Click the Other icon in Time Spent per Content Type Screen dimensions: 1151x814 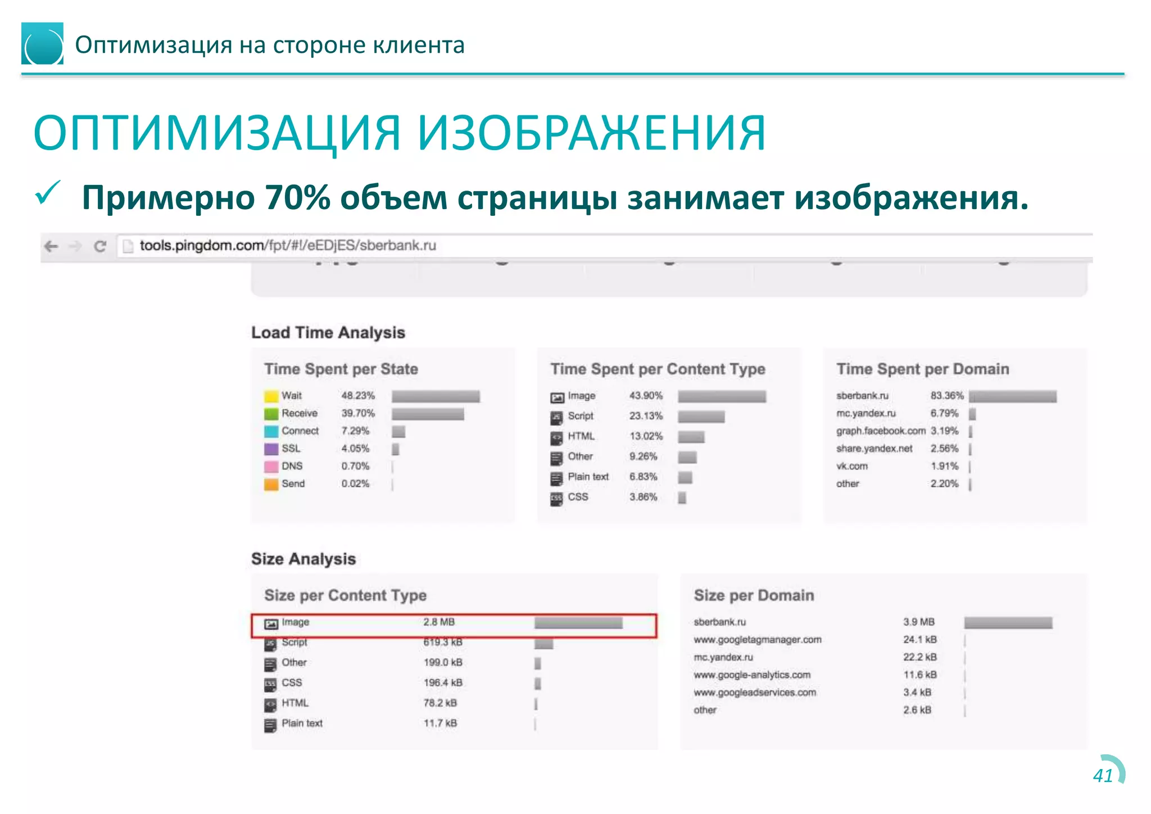[556, 458]
